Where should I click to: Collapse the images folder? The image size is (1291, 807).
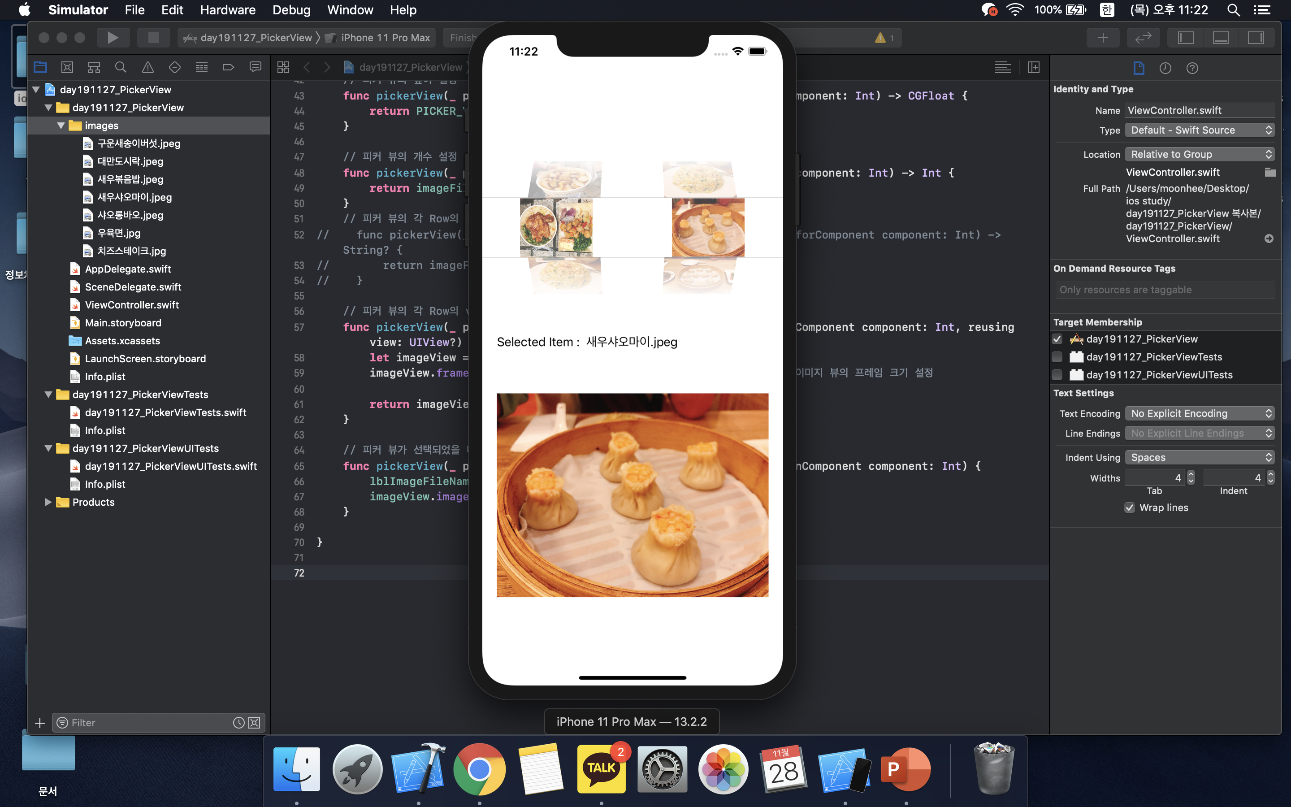(x=61, y=126)
